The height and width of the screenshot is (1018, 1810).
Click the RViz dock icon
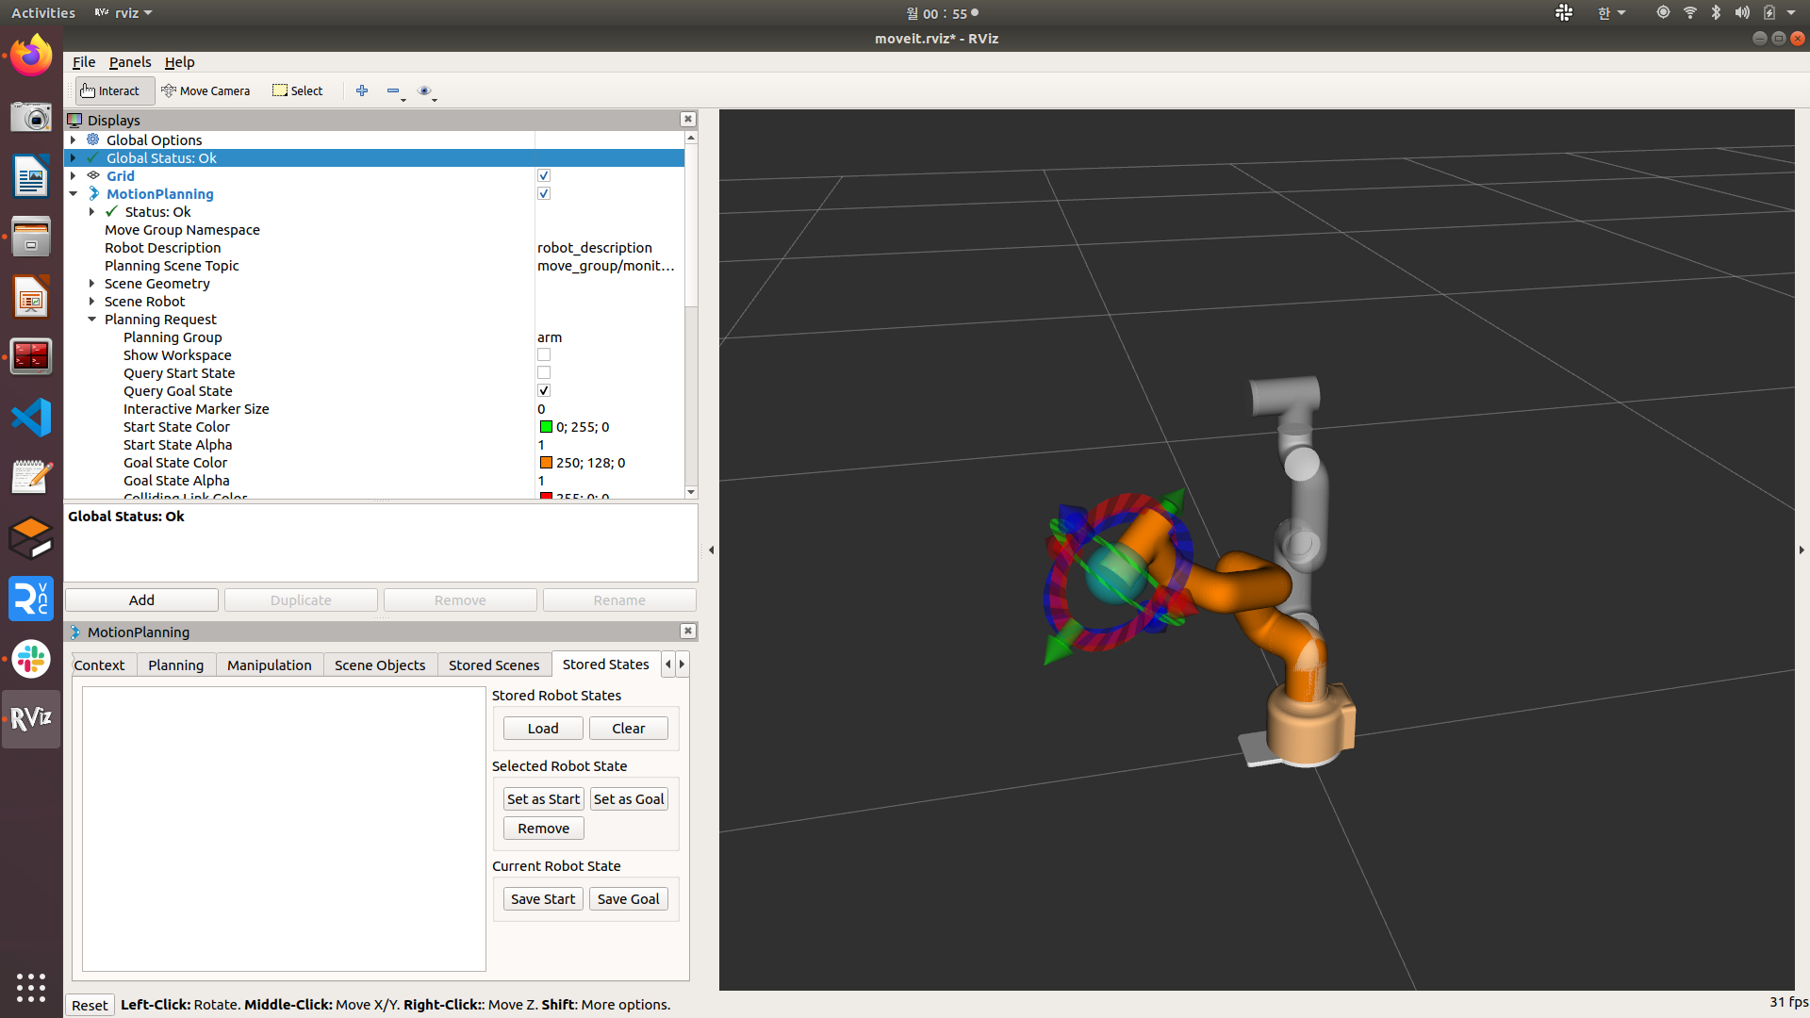coord(31,718)
